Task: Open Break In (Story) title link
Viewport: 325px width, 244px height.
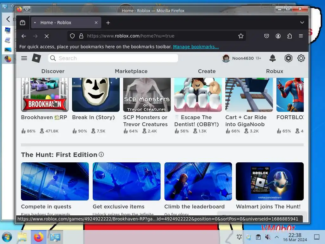Action: 93,117
